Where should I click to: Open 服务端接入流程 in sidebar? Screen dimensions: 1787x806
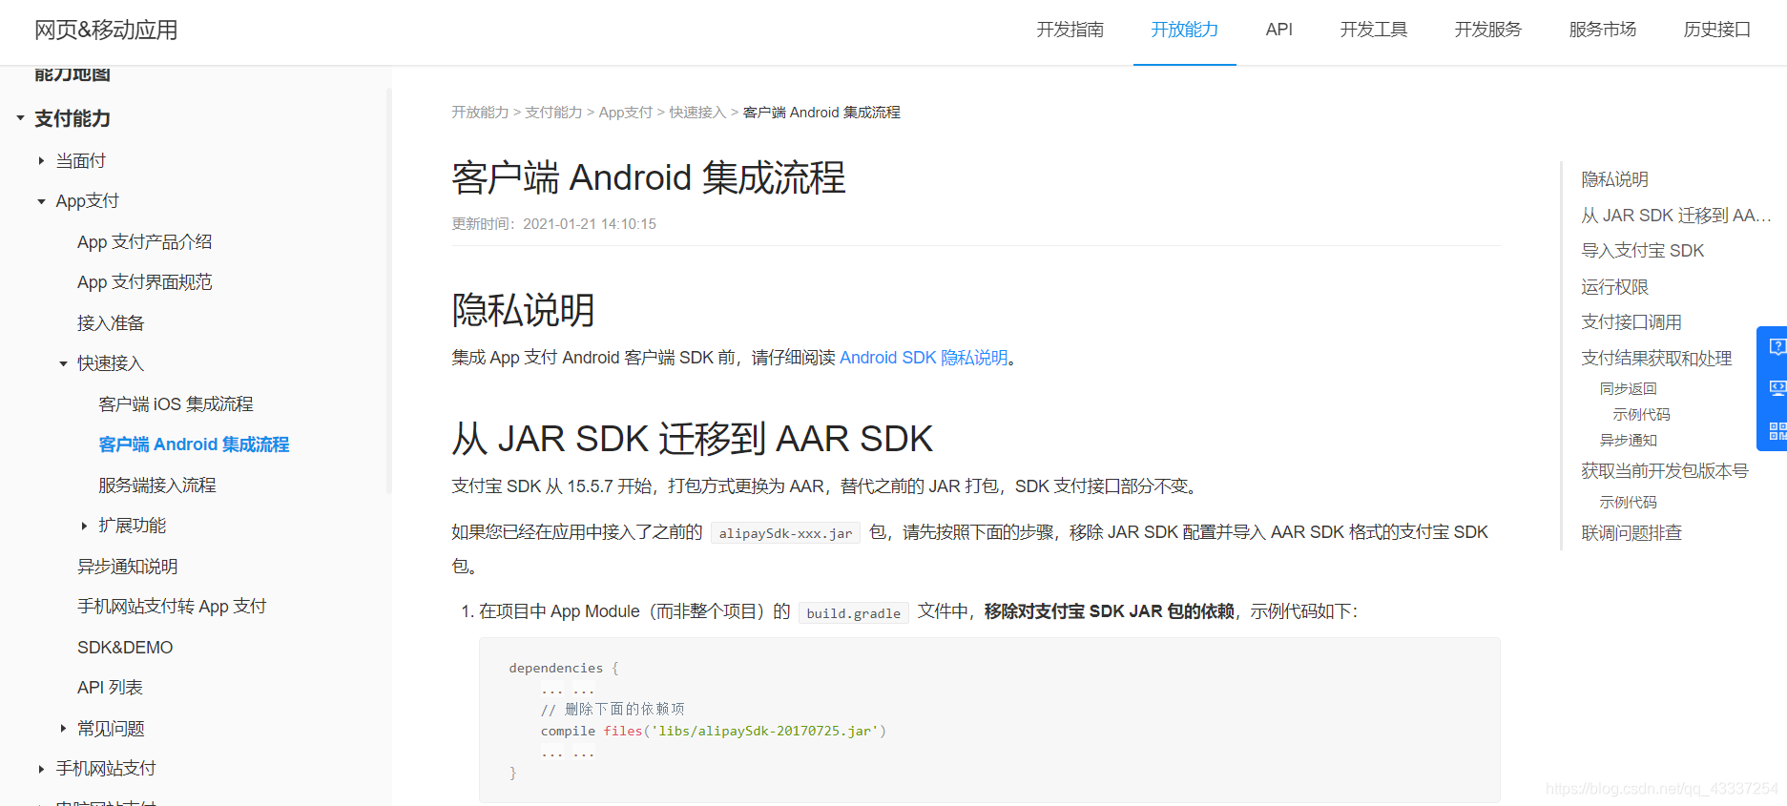click(157, 486)
